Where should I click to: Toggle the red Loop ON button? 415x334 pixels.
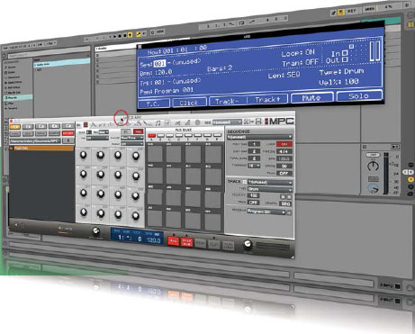click(284, 144)
